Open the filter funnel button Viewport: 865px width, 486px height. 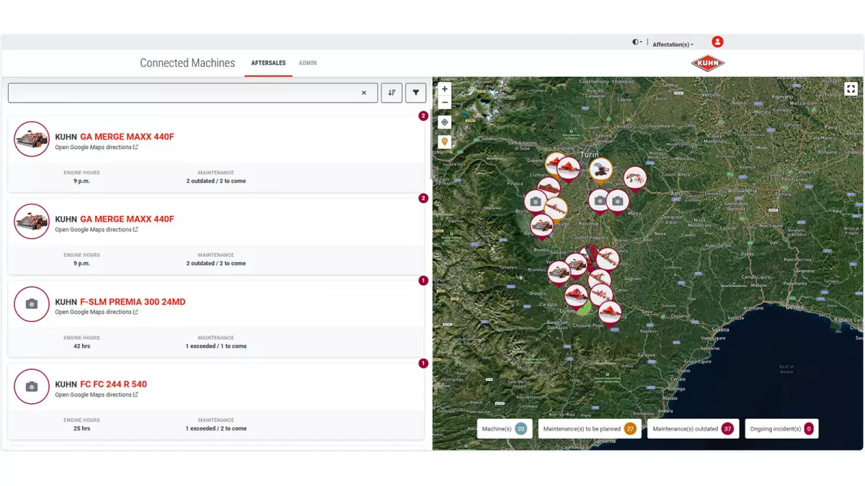click(x=416, y=93)
